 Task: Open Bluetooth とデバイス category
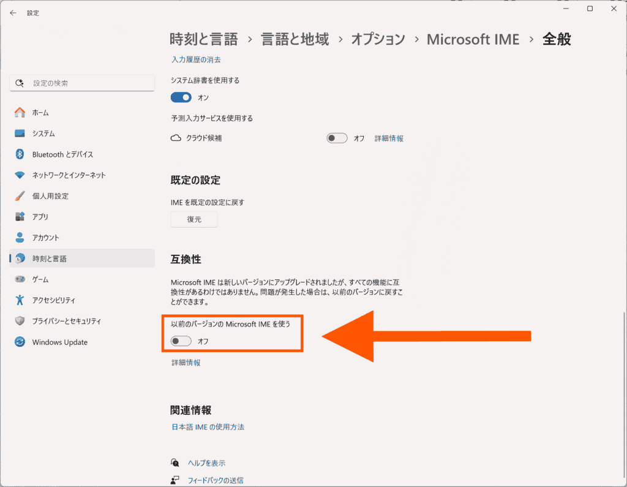[82, 154]
